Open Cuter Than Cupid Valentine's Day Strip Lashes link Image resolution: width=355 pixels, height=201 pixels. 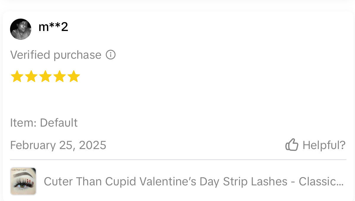165,182
